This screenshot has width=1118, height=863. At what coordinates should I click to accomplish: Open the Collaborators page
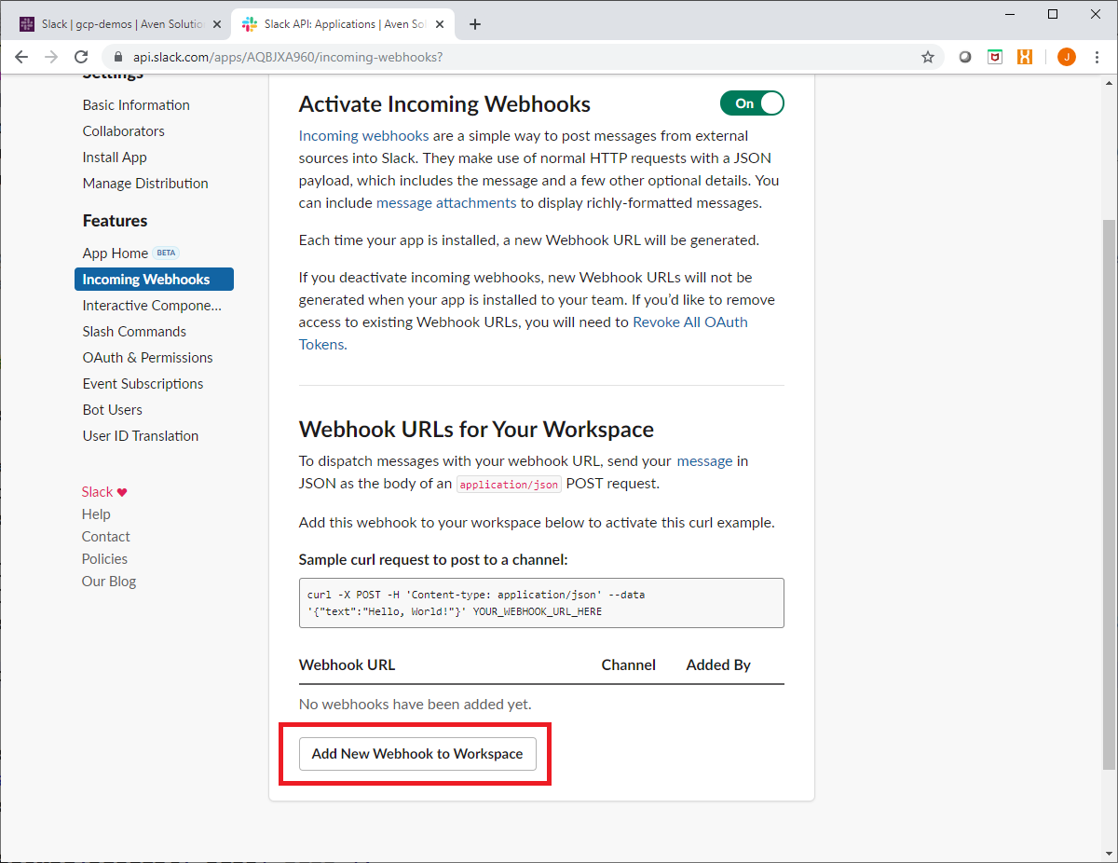123,131
